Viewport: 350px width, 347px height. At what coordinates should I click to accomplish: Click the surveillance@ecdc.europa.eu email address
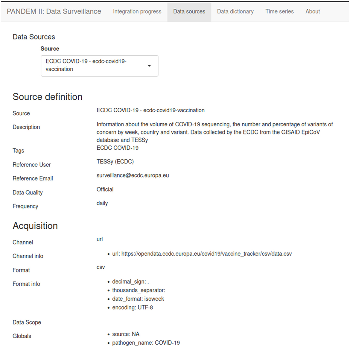pos(133,175)
